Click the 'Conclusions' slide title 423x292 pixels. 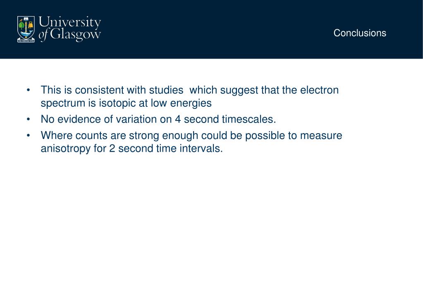pyautogui.click(x=360, y=33)
